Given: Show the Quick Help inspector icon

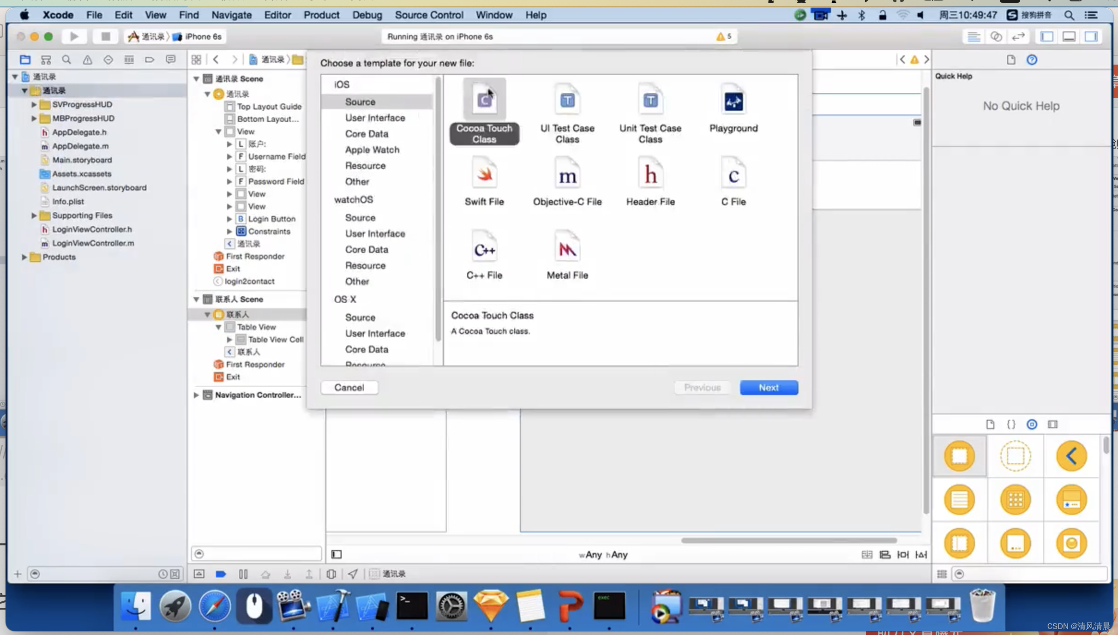Looking at the screenshot, I should (1032, 60).
